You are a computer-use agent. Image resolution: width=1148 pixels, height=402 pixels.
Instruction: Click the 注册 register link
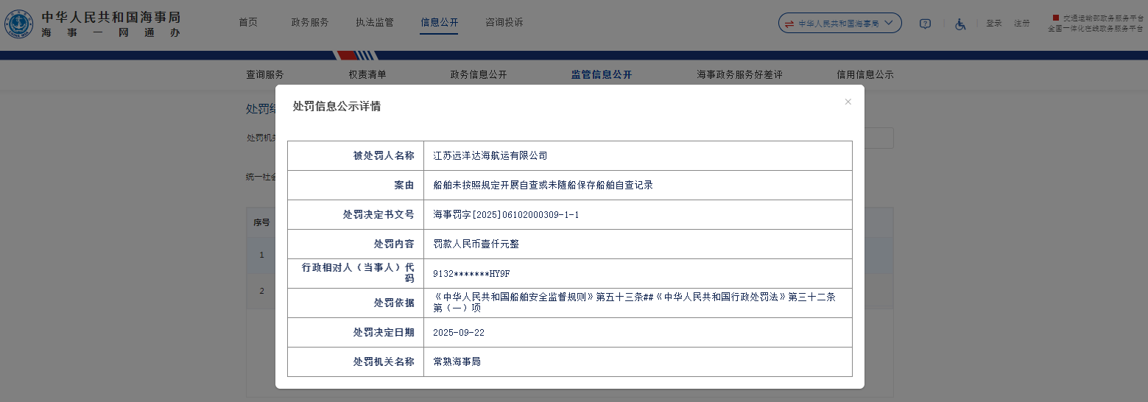(x=1021, y=24)
